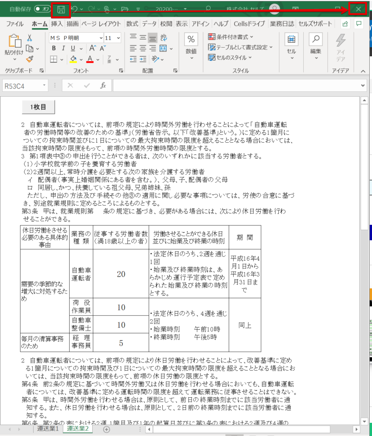Open the percent number format icon

click(x=191, y=39)
